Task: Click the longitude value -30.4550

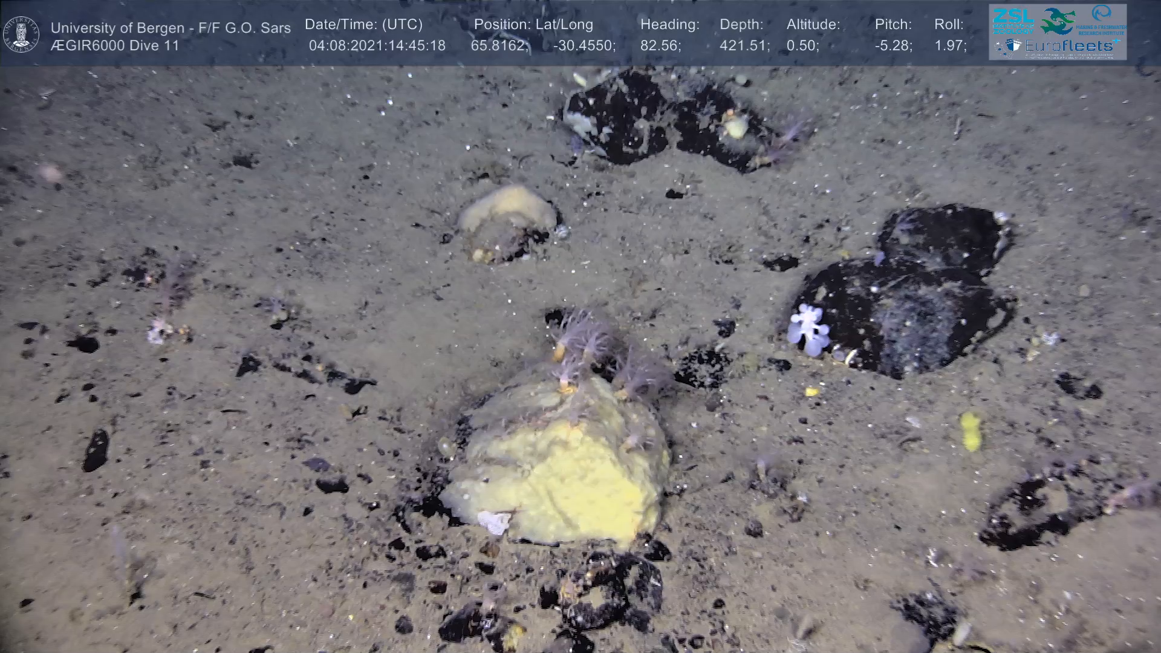Action: point(584,46)
